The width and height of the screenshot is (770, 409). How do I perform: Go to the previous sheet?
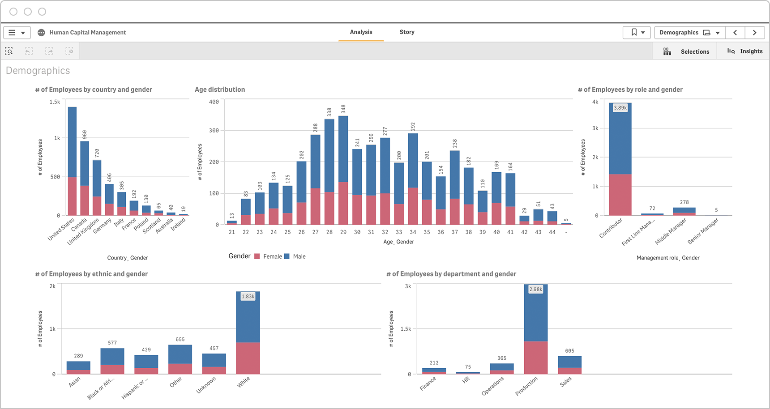(x=735, y=33)
